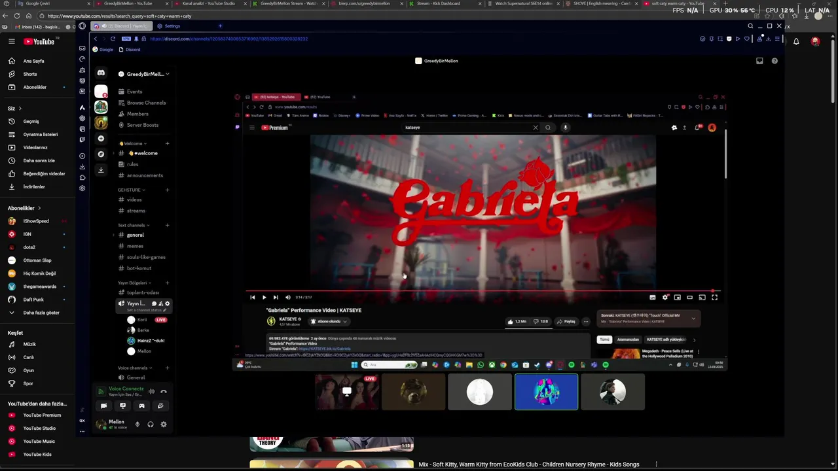Image resolution: width=838 pixels, height=471 pixels.
Task: Mute microphone in Discord user panel
Action: pos(137,424)
